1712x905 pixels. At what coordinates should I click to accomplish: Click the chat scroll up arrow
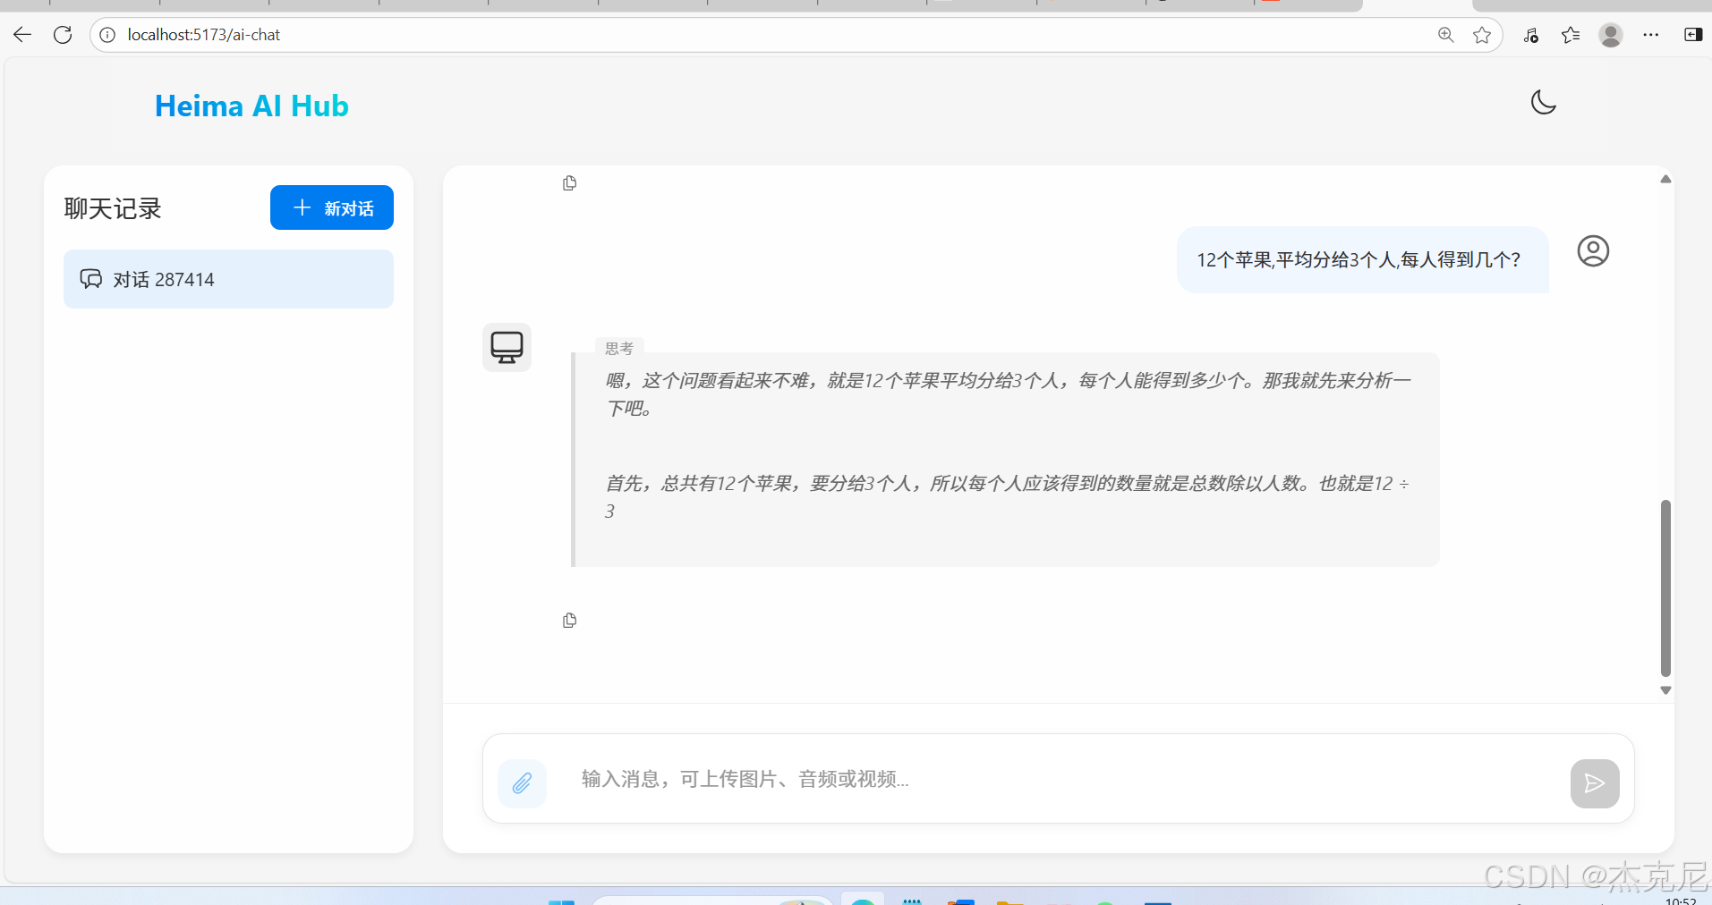1665,179
